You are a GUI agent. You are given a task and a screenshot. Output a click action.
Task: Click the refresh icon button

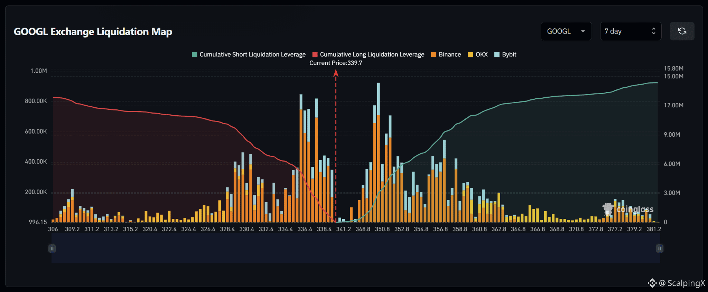[x=682, y=31]
